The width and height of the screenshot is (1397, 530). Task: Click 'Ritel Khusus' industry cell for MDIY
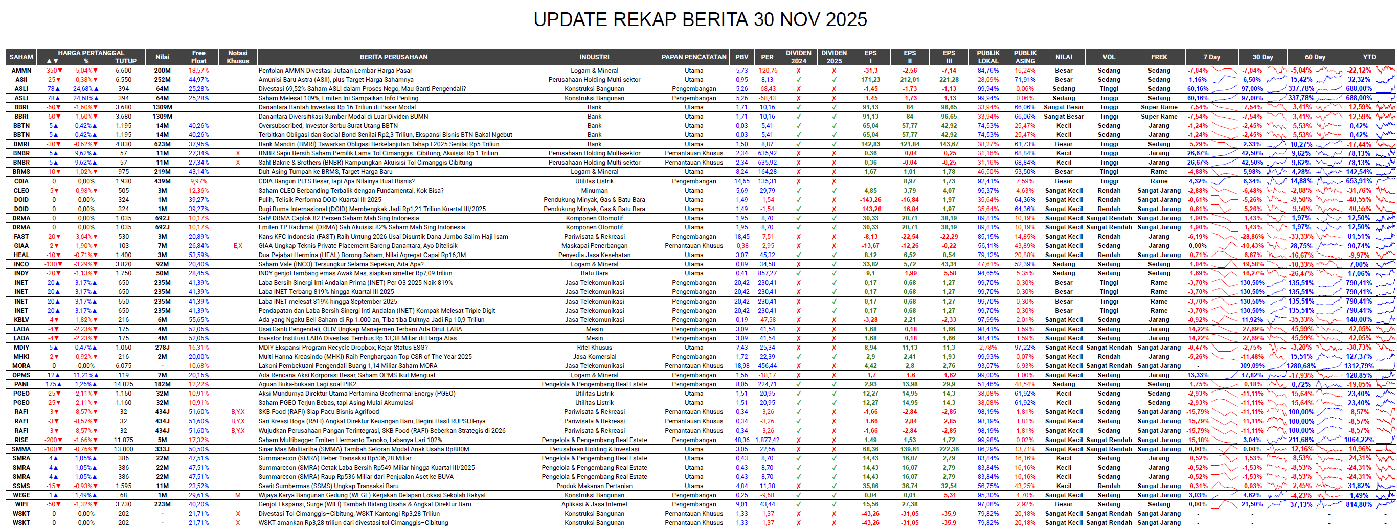pyautogui.click(x=594, y=348)
